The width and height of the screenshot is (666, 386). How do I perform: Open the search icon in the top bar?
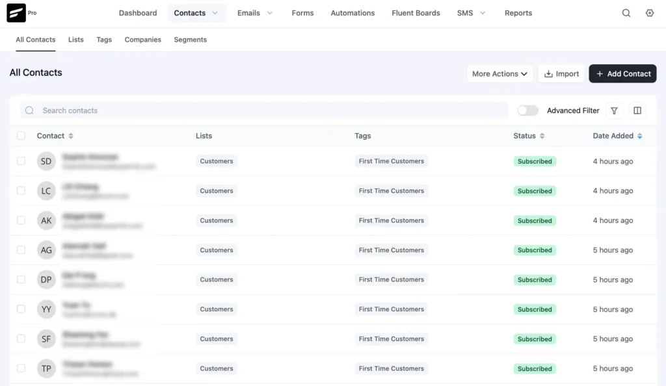[x=626, y=12]
